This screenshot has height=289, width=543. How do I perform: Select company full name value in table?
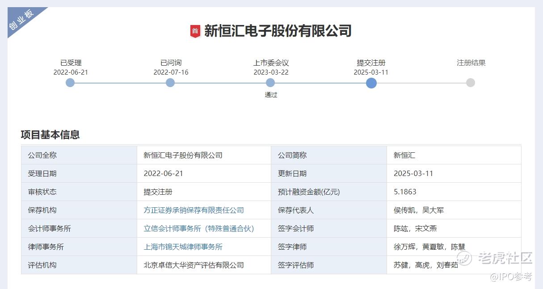tap(183, 155)
